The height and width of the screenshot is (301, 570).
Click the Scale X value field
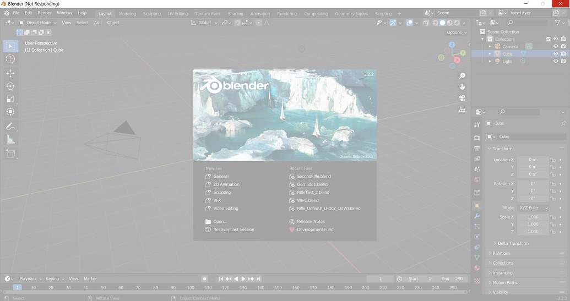[533, 217]
